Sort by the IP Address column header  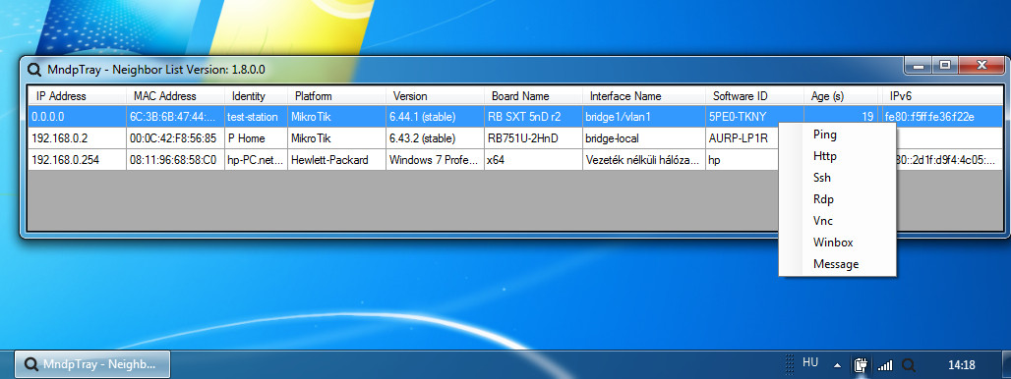(x=78, y=96)
